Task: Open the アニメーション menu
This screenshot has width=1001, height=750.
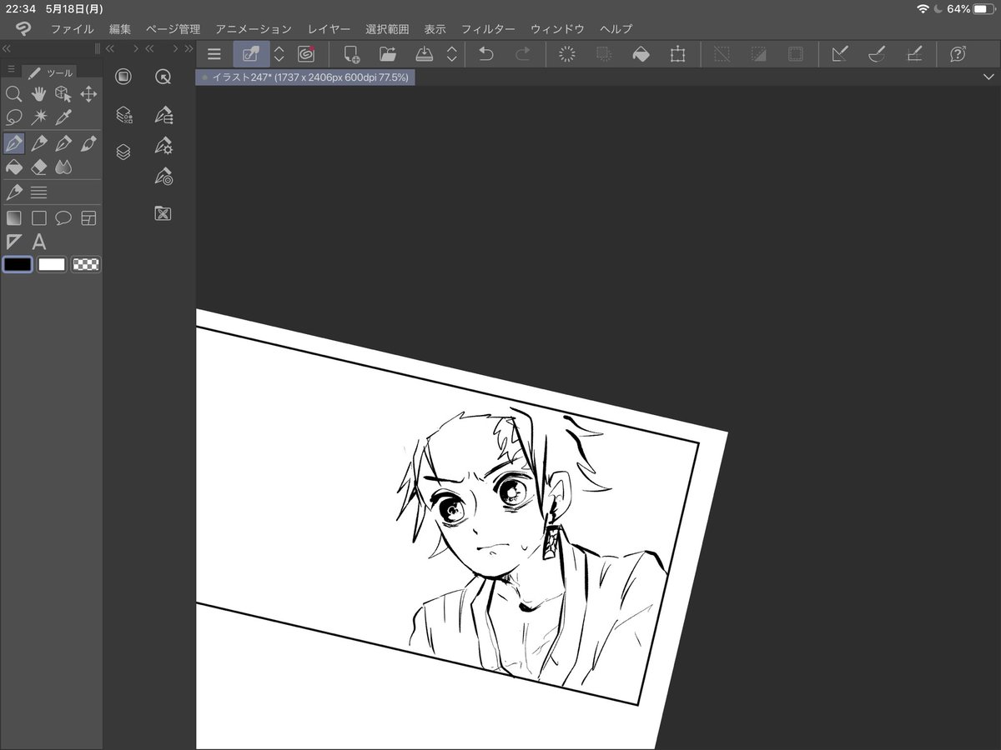Action: [254, 29]
